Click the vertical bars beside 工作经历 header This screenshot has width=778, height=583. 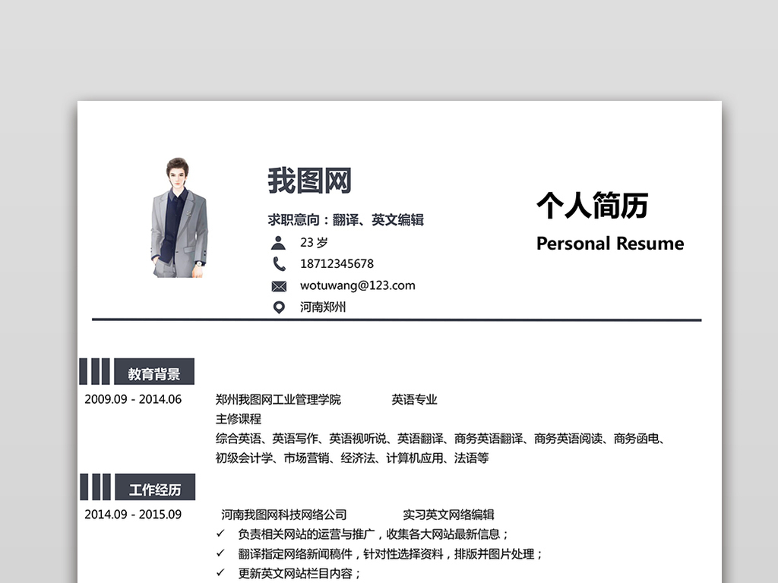95,487
